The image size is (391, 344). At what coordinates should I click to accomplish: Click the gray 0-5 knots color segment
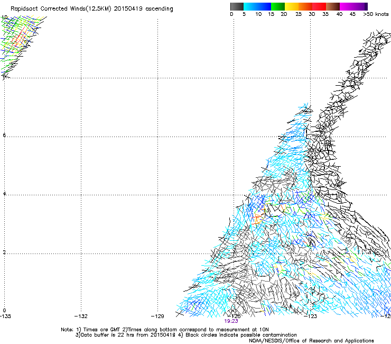click(x=237, y=6)
